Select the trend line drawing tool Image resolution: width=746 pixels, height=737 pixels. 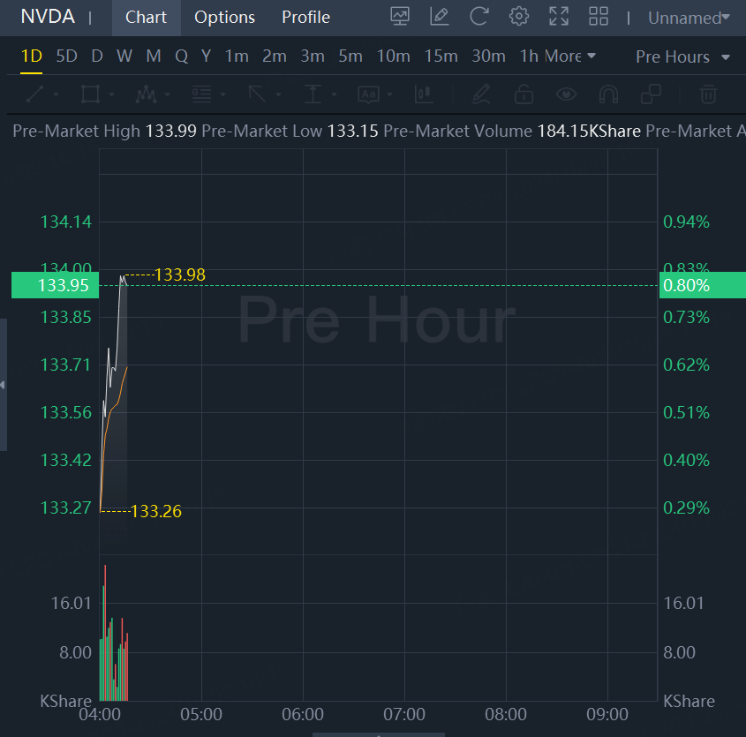click(34, 94)
